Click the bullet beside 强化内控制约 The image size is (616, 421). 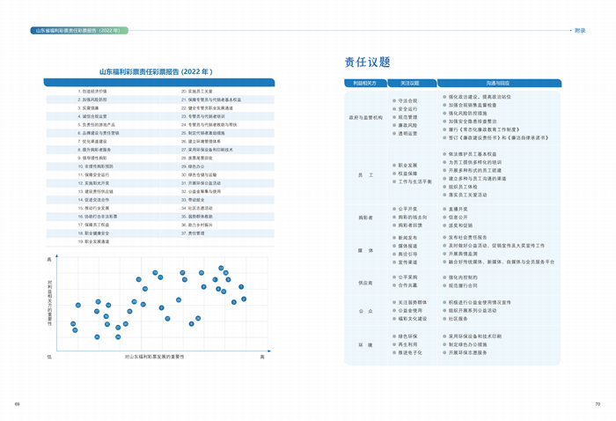tap(443, 277)
